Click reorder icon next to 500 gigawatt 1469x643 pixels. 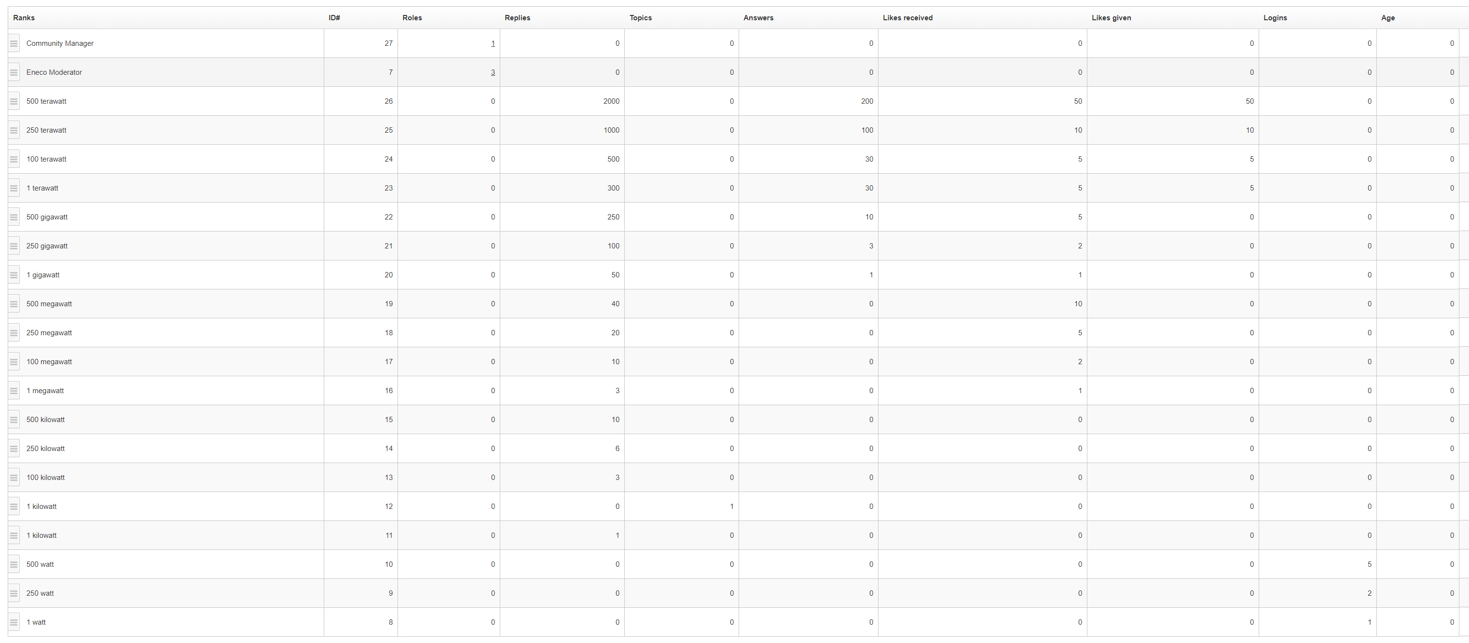pos(14,217)
